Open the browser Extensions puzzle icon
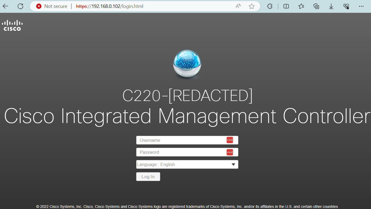Viewport: 371px width, 209px height. 270,6
